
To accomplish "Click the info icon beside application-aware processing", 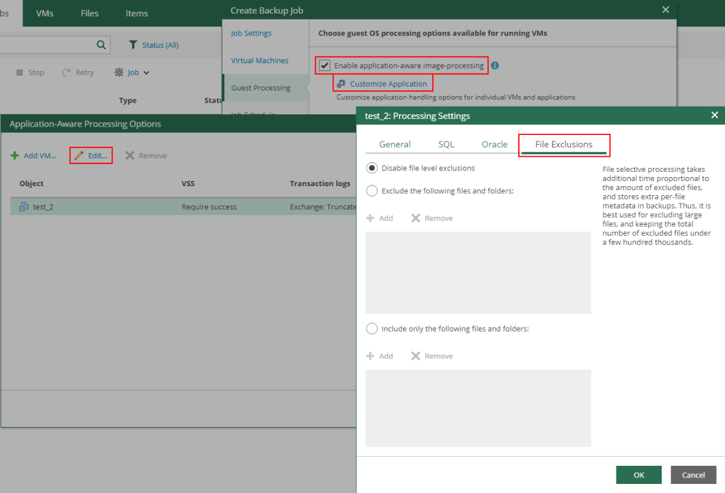I will 495,65.
